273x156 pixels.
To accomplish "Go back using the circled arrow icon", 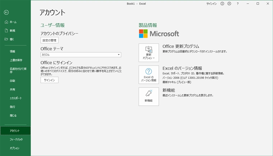I will click(6, 12).
